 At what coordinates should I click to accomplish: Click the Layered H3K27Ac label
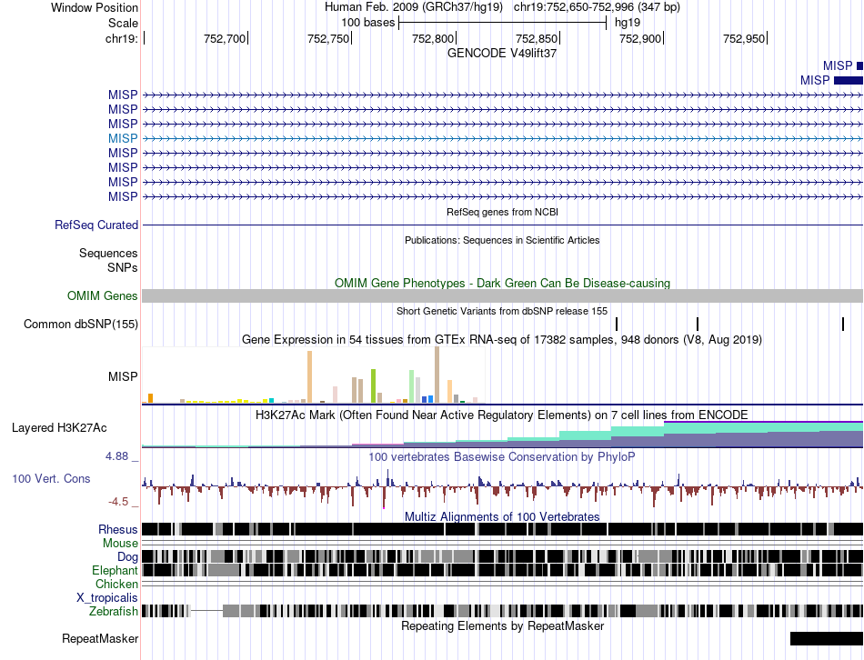(59, 428)
